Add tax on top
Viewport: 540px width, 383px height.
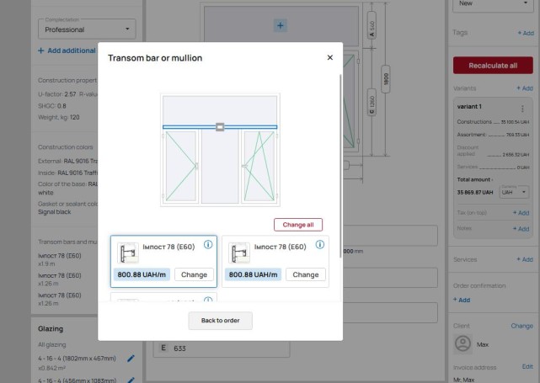[x=521, y=213]
